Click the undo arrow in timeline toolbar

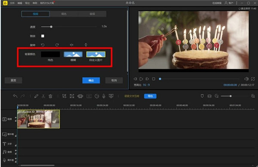[15, 96]
